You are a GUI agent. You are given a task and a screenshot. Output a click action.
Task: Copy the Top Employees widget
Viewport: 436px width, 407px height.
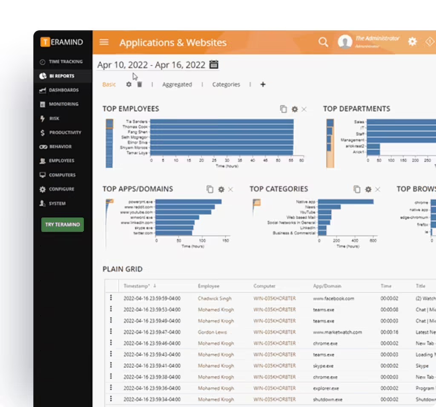[x=284, y=109]
